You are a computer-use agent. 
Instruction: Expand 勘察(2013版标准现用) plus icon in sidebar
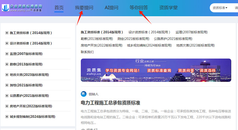7,64
